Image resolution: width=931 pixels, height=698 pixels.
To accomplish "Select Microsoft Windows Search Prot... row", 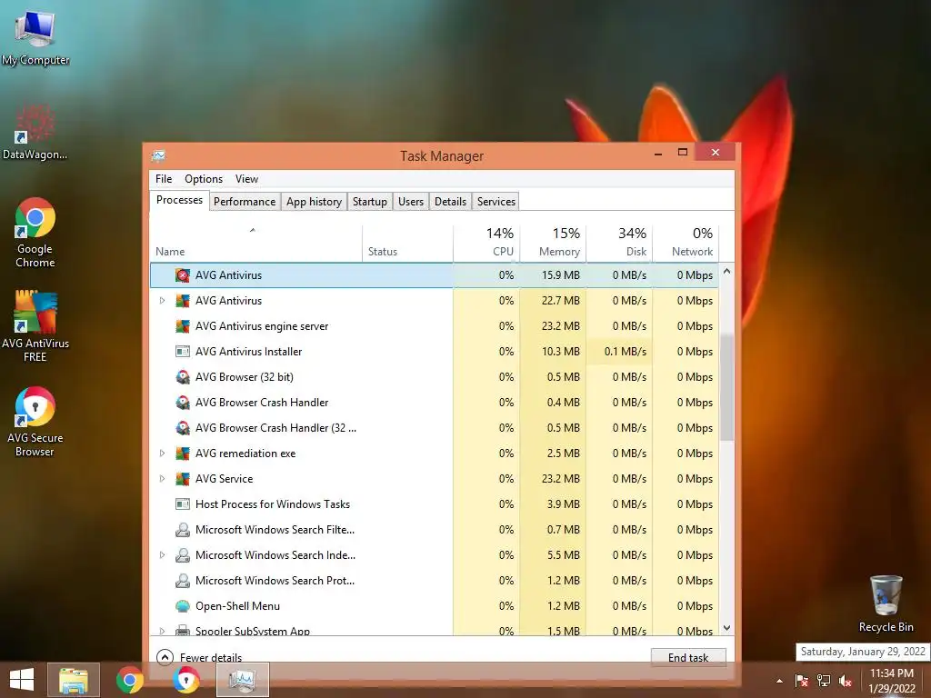I will tap(434, 581).
